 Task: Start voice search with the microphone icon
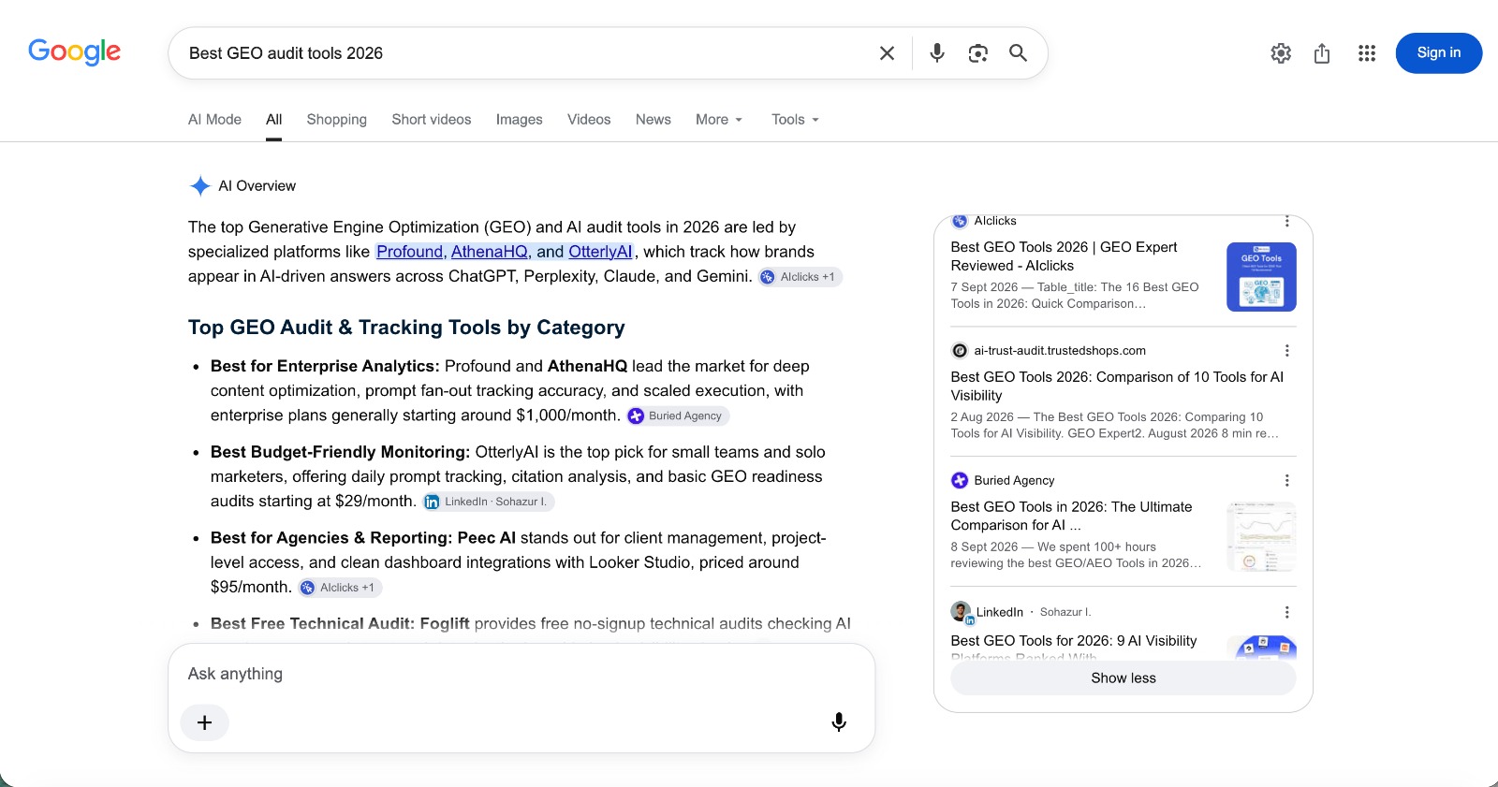click(936, 53)
